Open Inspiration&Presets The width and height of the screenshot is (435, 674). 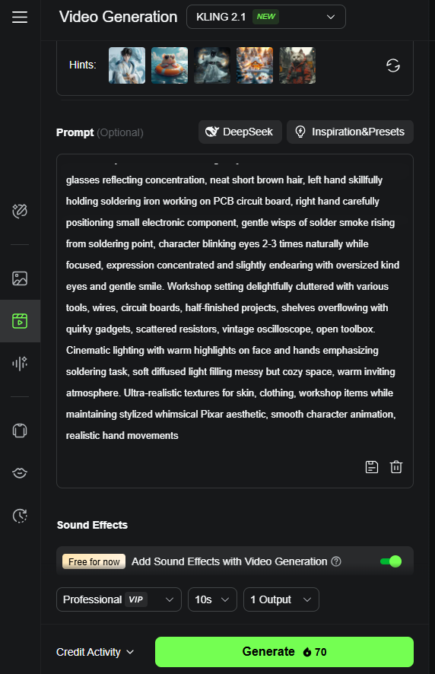coord(350,132)
